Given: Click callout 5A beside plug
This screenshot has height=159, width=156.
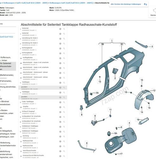Looking at the screenshot, I should pyautogui.click(x=116, y=133).
